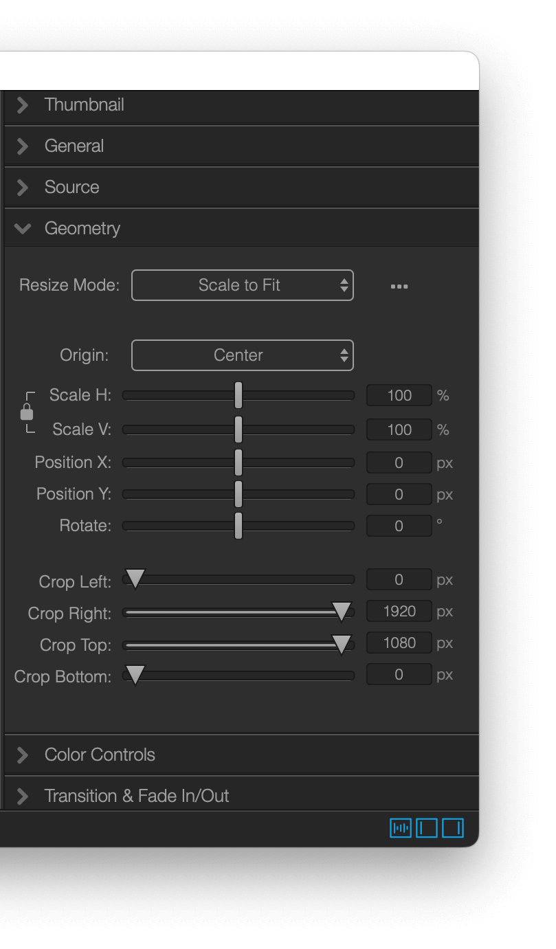Click the Crop Right slider handle
This screenshot has width=556, height=949.
[x=342, y=612]
